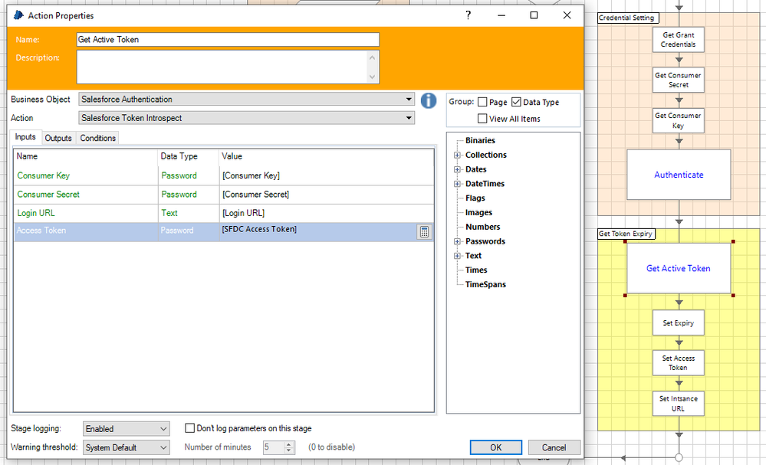Click the Action Properties title bar icon
This screenshot has height=465, width=766.
(x=18, y=15)
